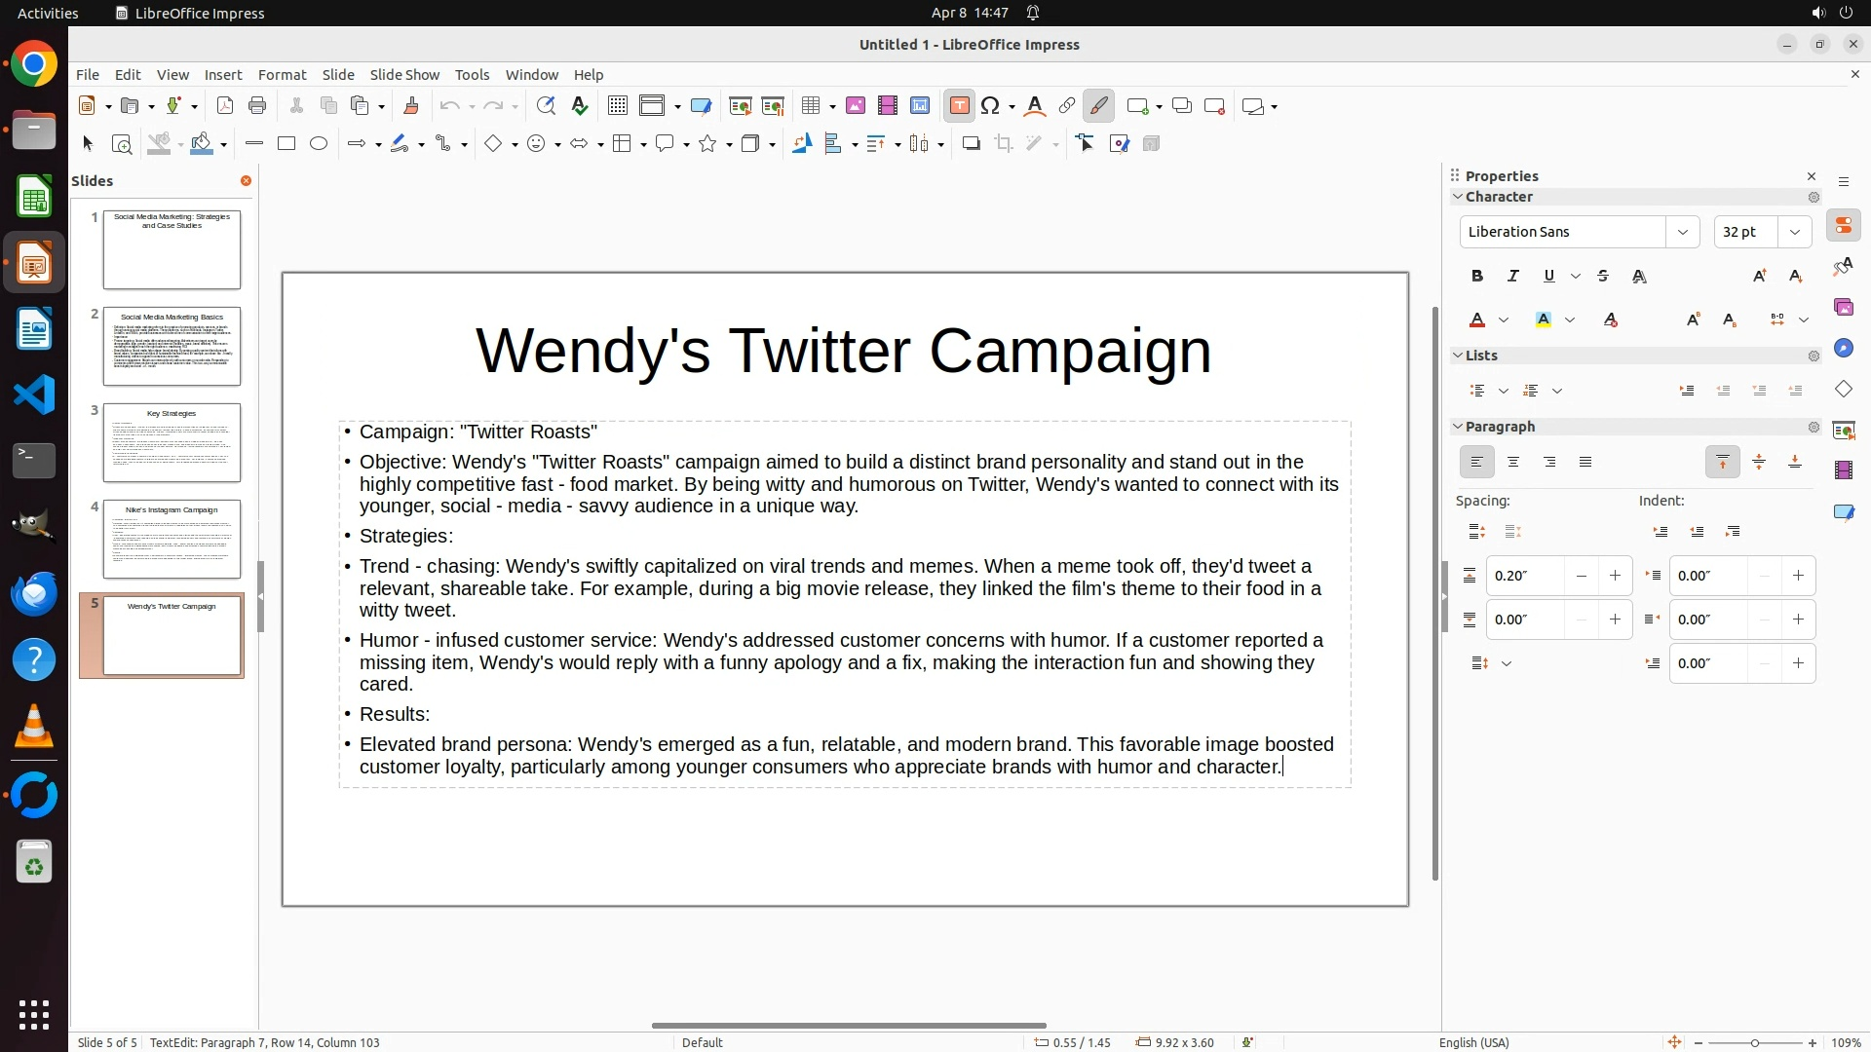Viewport: 1871px width, 1052px height.
Task: Collapse the Lists section in Properties
Action: pyautogui.click(x=1459, y=356)
